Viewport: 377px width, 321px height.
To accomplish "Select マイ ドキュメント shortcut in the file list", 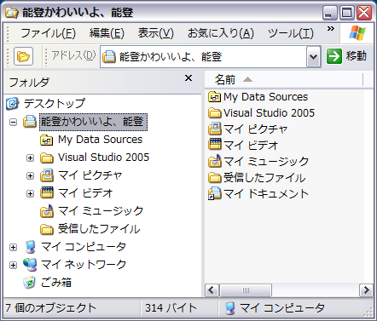I will coord(258,194).
